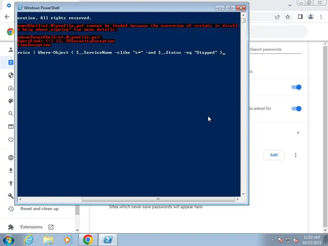Image resolution: width=328 pixels, height=246 pixels.
Task: Click sidebar scrollbar down arrow
Action: [x=77, y=230]
